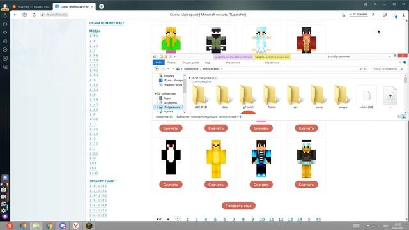Viewport: 409px width, 230px height.
Task: Refresh the Explorer folder view
Action: [366, 69]
